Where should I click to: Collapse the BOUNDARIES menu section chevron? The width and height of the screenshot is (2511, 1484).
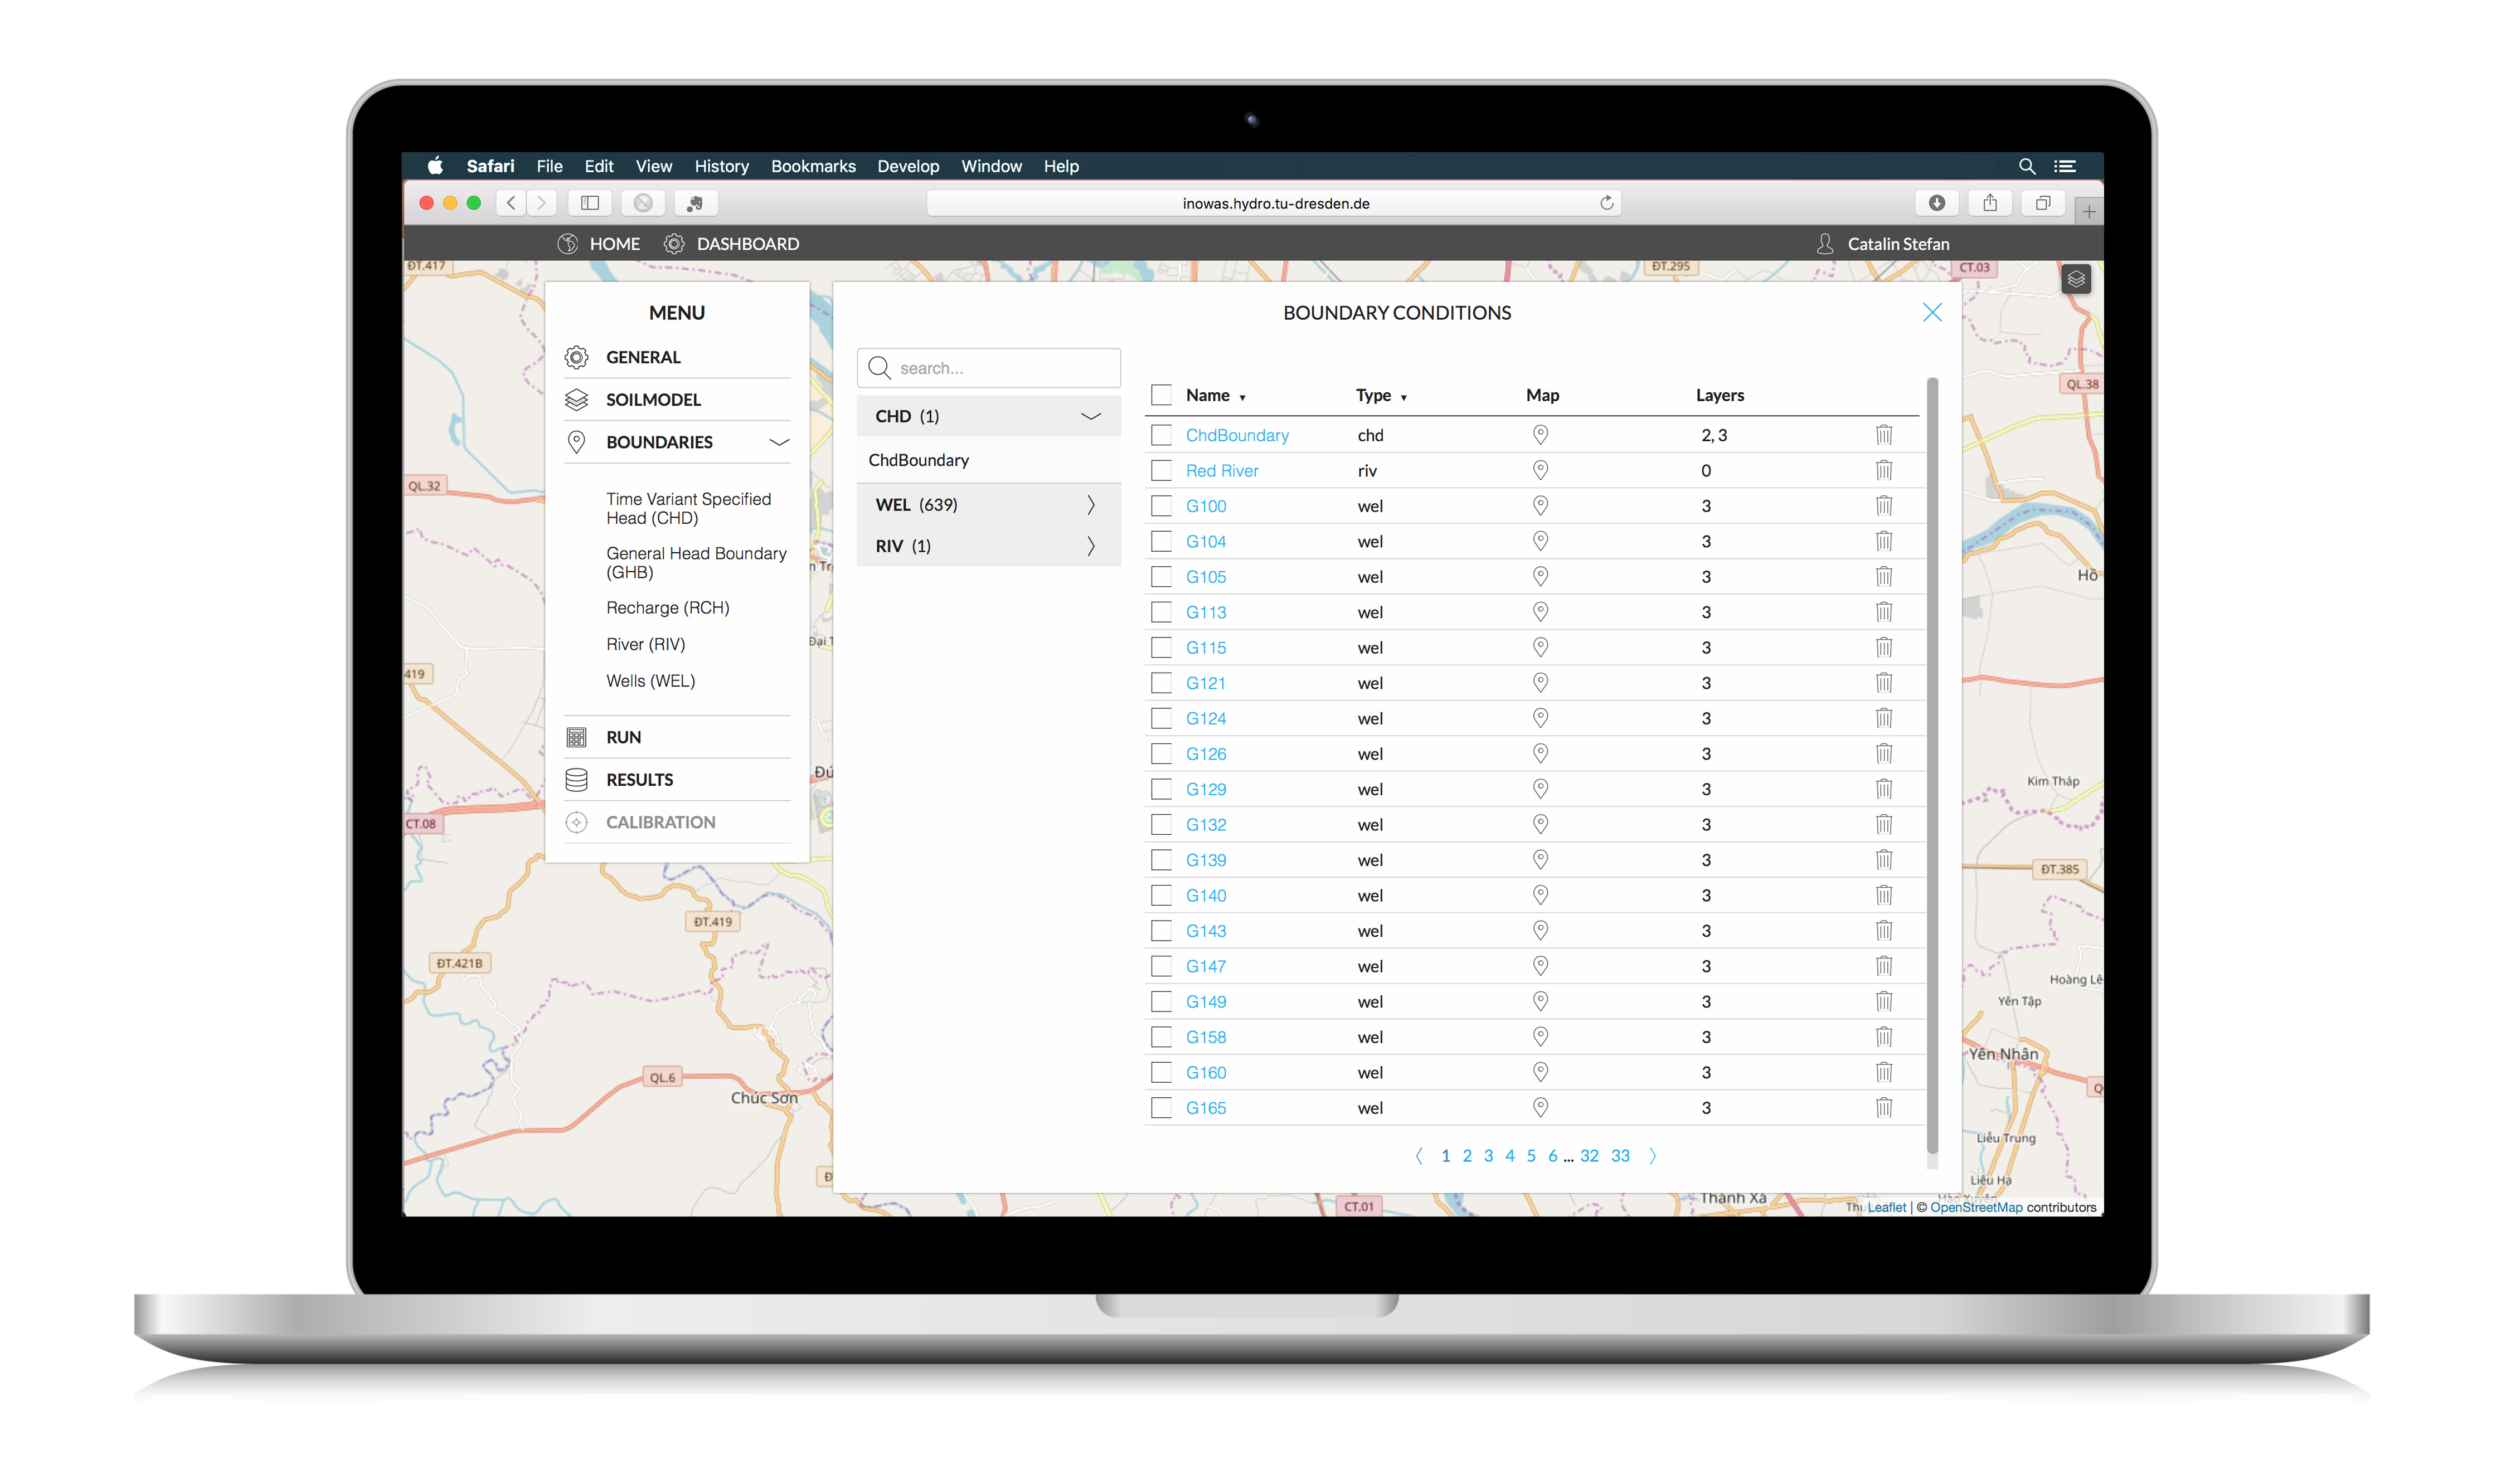tap(778, 442)
